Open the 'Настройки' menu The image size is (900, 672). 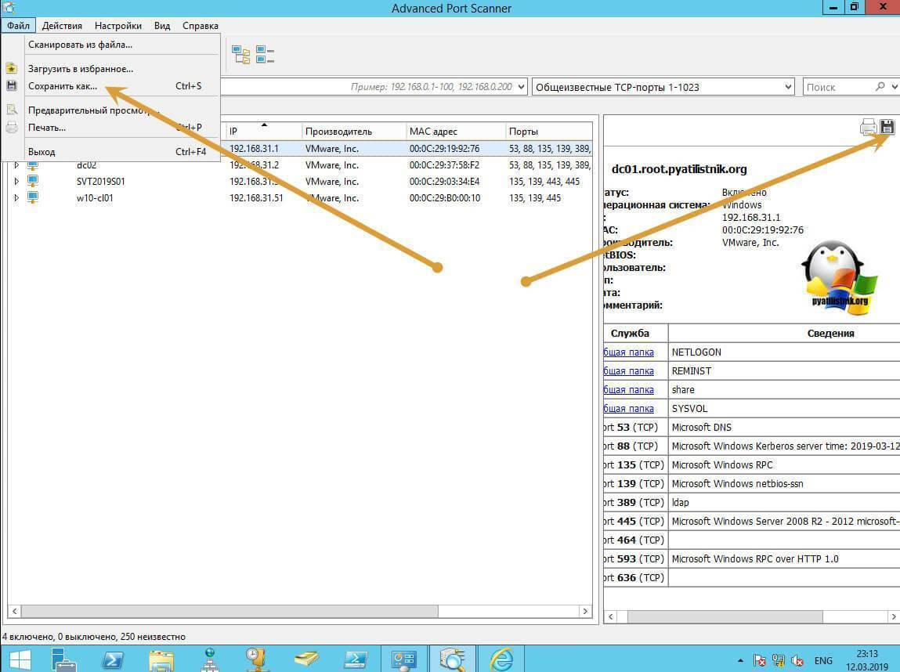[118, 26]
